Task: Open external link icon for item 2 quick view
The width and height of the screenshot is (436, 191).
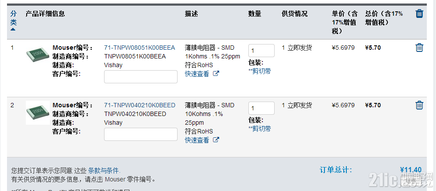Action: pyautogui.click(x=216, y=140)
